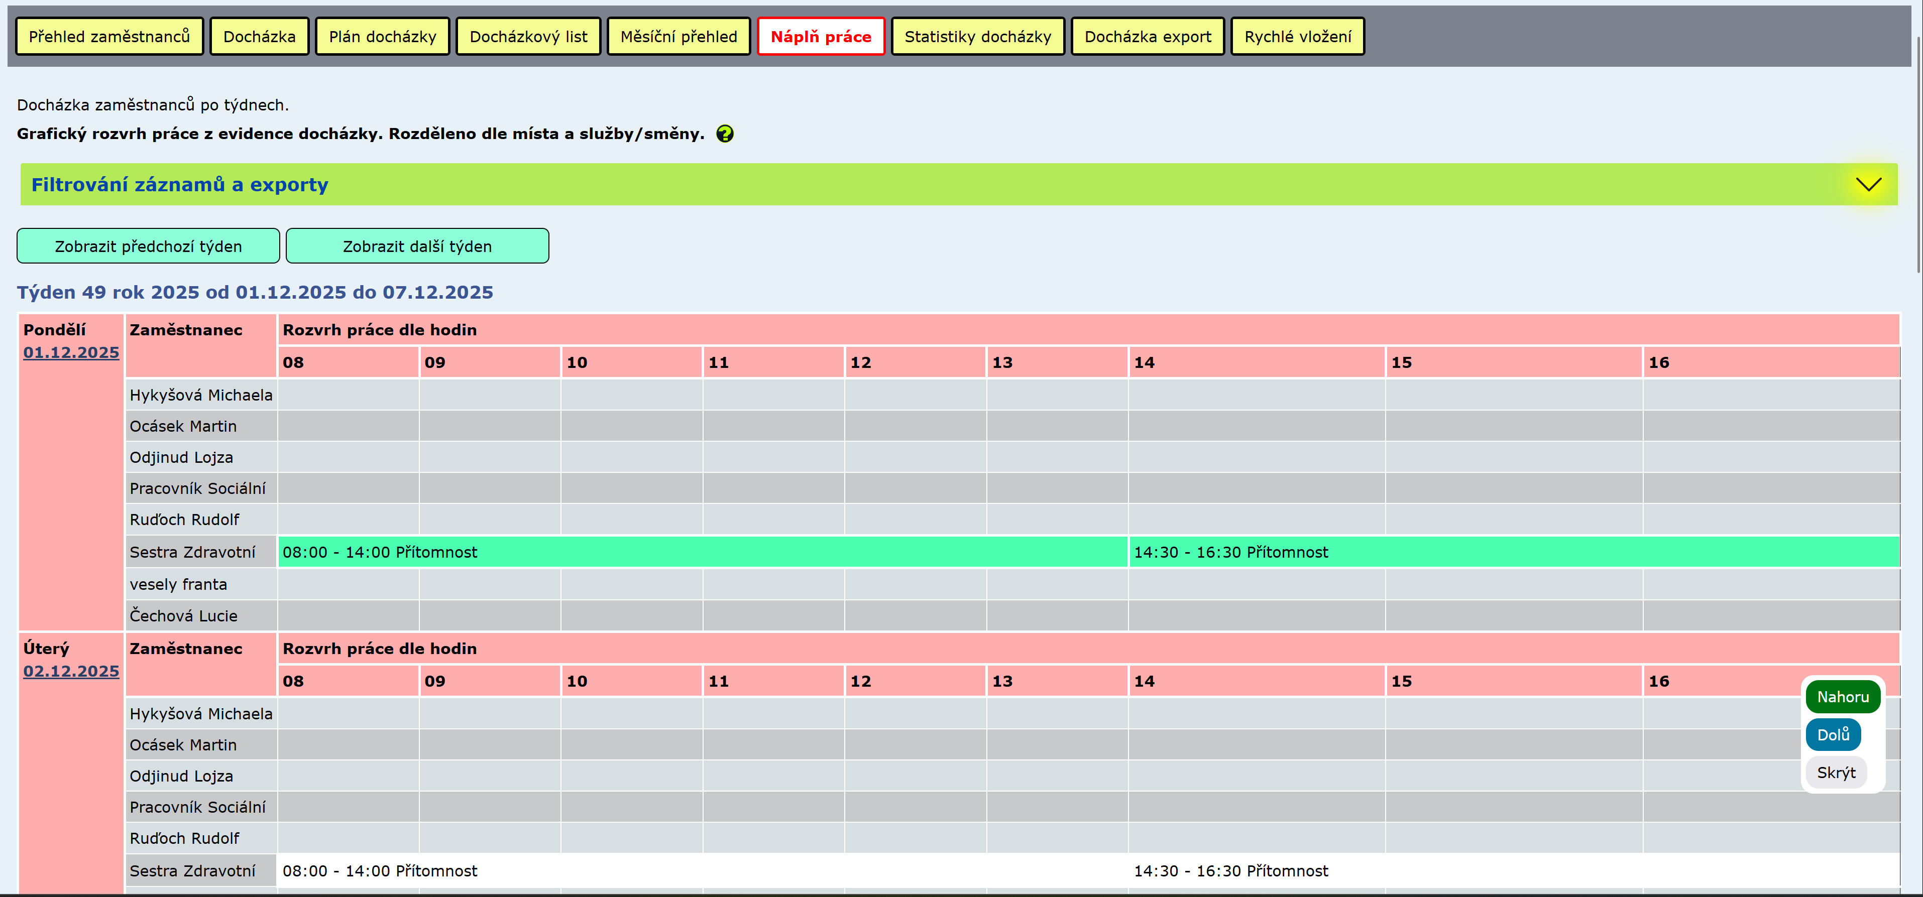Click Zobrazit další týden button

(416, 246)
